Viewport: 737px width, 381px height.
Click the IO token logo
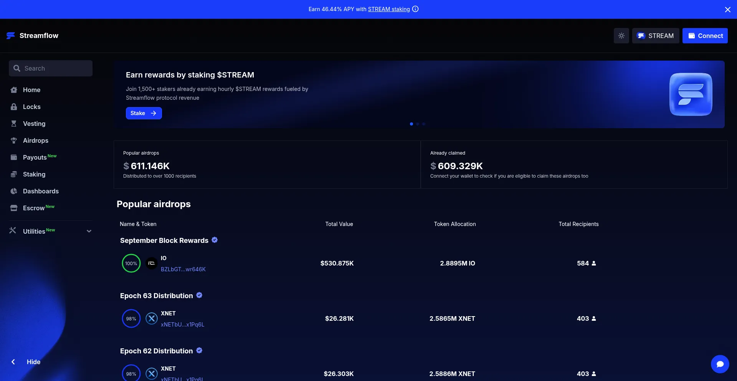pyautogui.click(x=152, y=263)
